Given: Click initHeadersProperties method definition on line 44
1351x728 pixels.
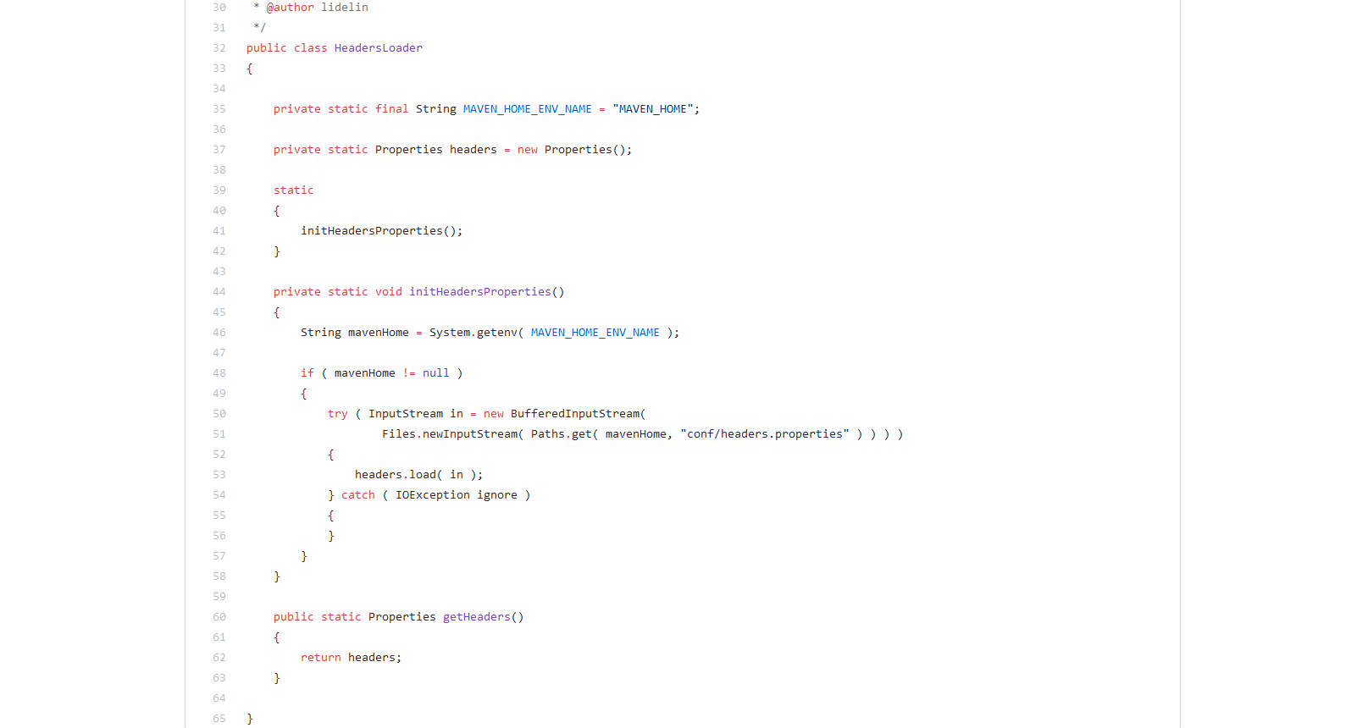Looking at the screenshot, I should (x=479, y=292).
